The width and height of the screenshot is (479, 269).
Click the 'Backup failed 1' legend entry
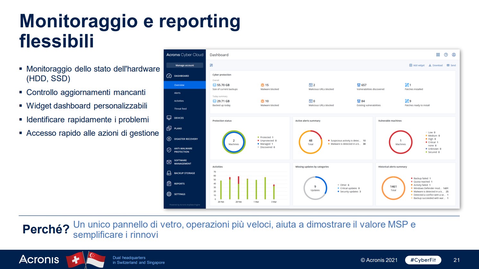pyautogui.click(x=421, y=178)
